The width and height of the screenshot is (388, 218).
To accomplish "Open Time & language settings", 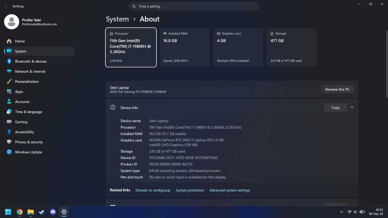I will pyautogui.click(x=39, y=112).
